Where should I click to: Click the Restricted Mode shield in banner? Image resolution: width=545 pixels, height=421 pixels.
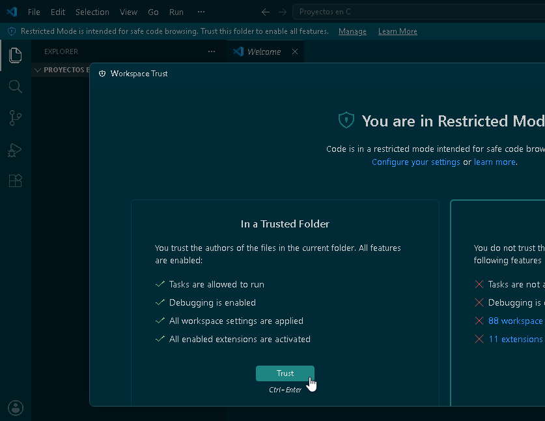click(12, 31)
